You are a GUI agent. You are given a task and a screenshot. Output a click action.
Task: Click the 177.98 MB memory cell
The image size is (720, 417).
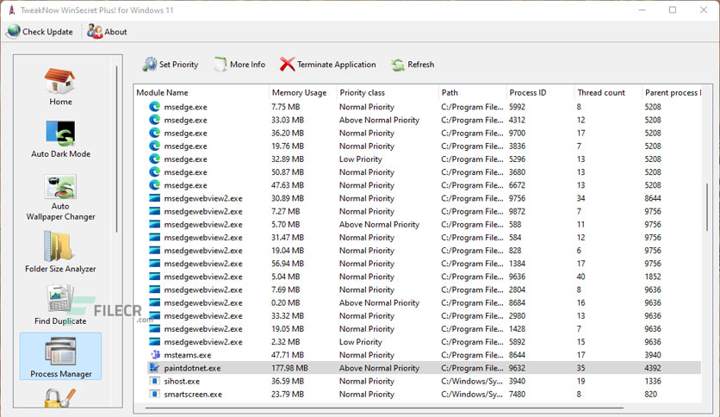289,368
